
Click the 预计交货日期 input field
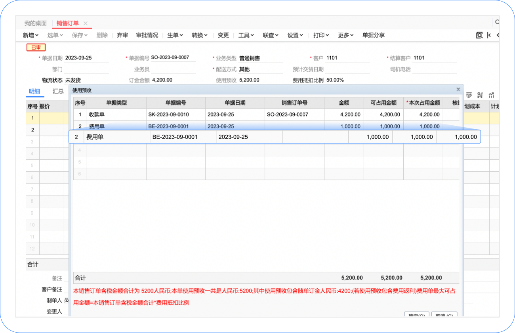tap(348, 69)
